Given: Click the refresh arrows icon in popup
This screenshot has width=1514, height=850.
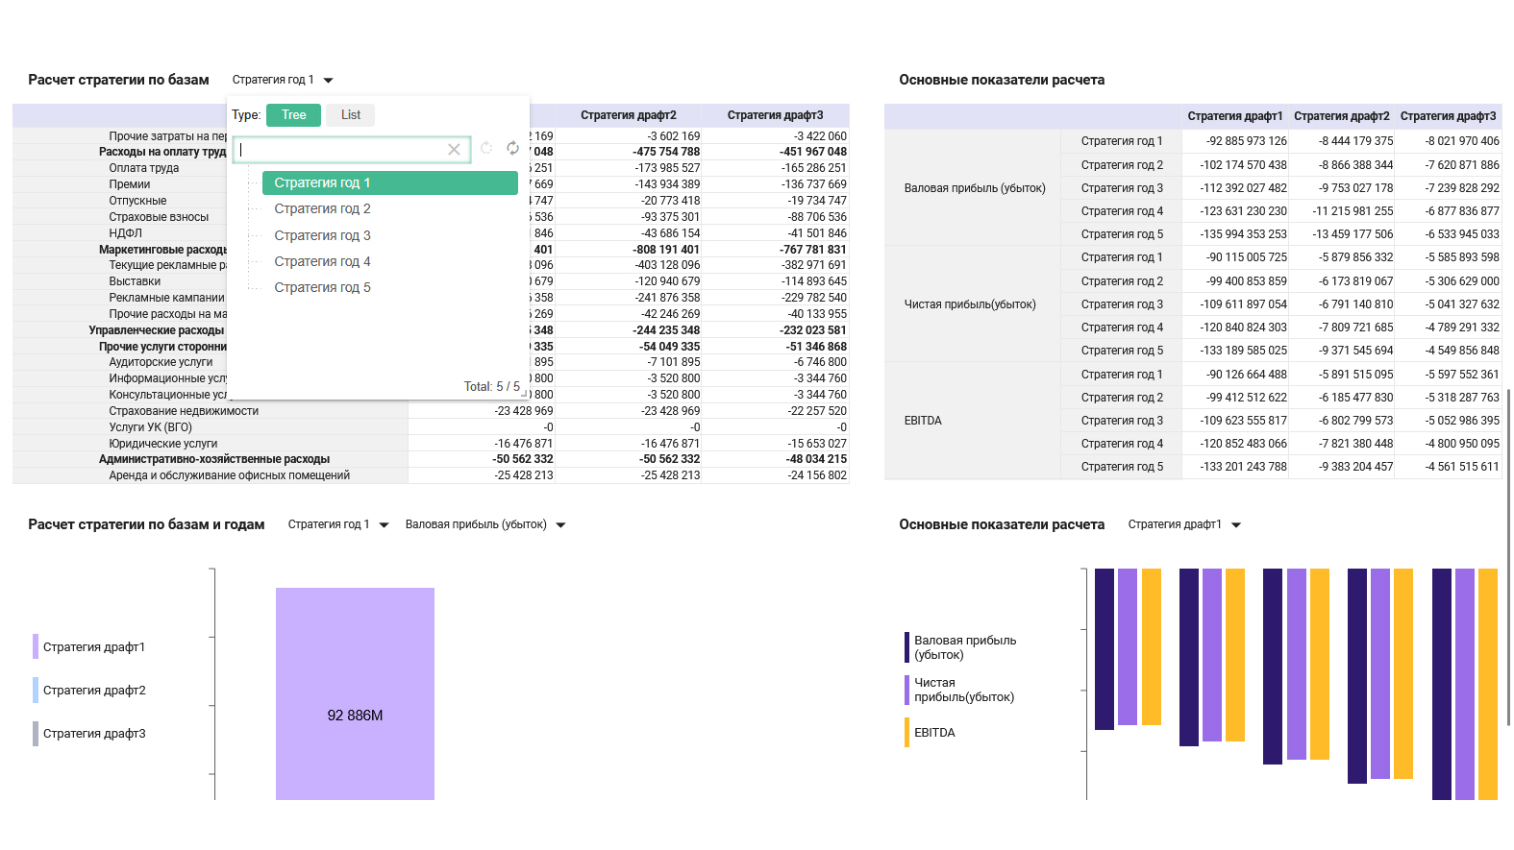Looking at the screenshot, I should point(513,148).
